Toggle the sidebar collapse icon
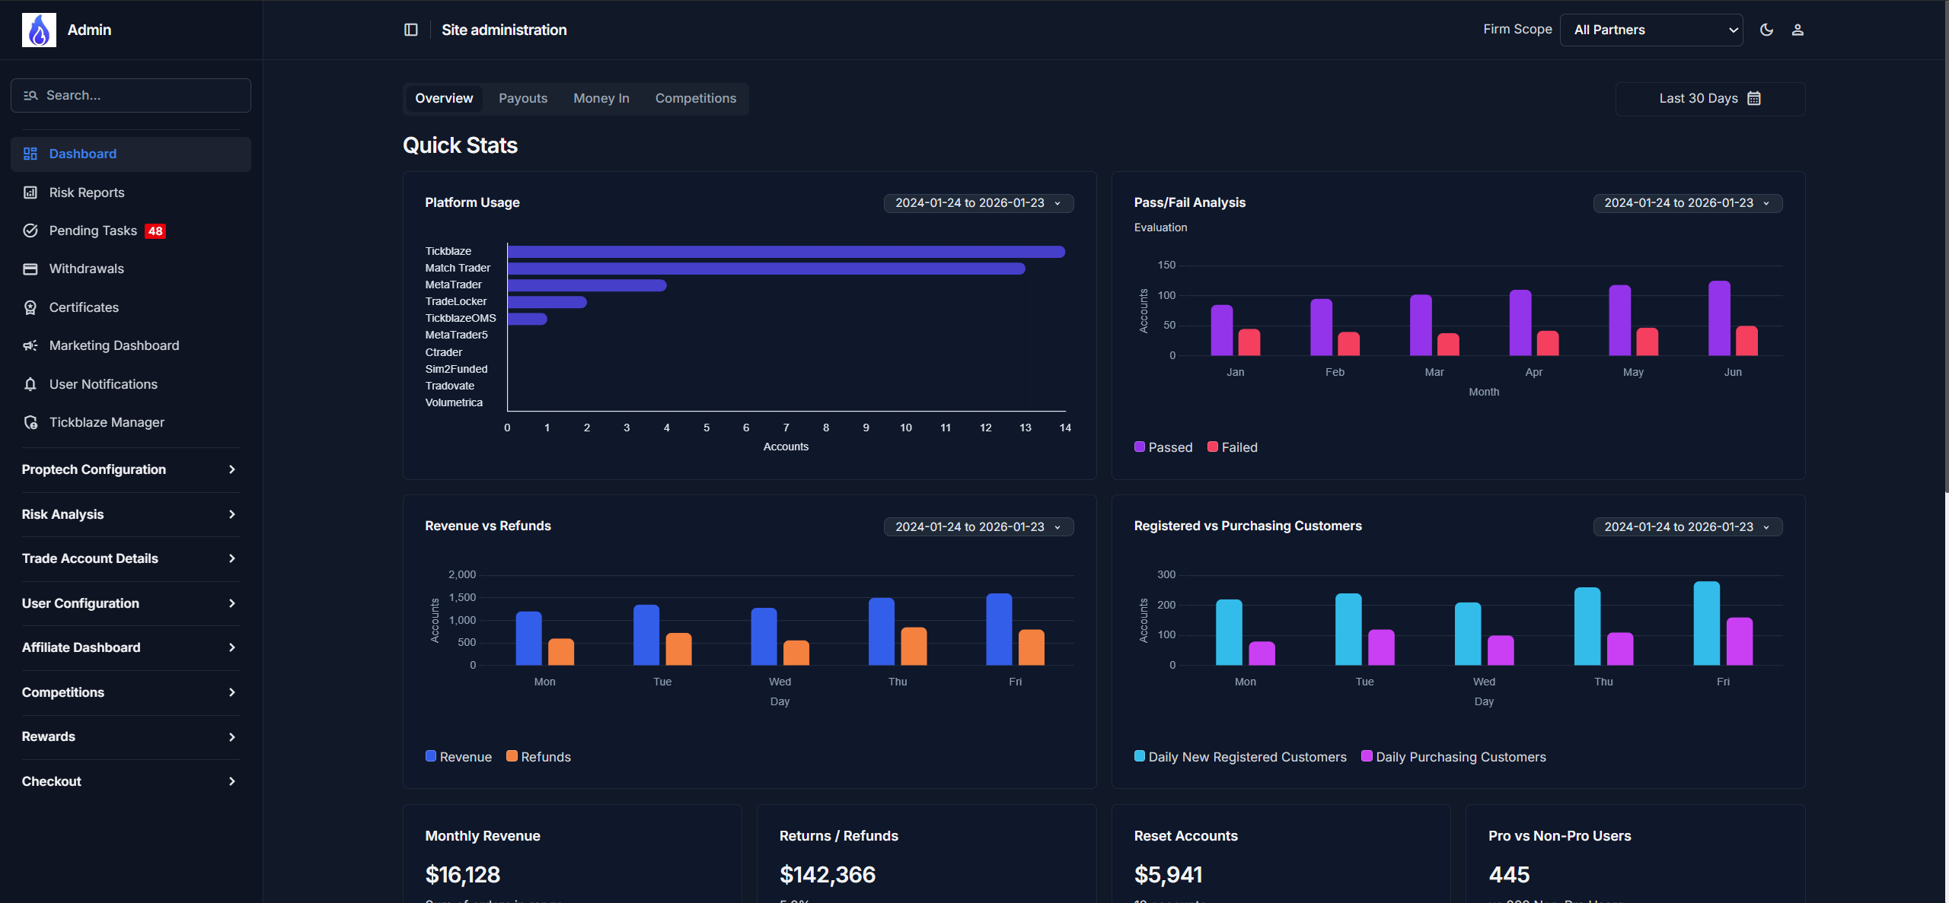Viewport: 1949px width, 903px height. coord(411,30)
